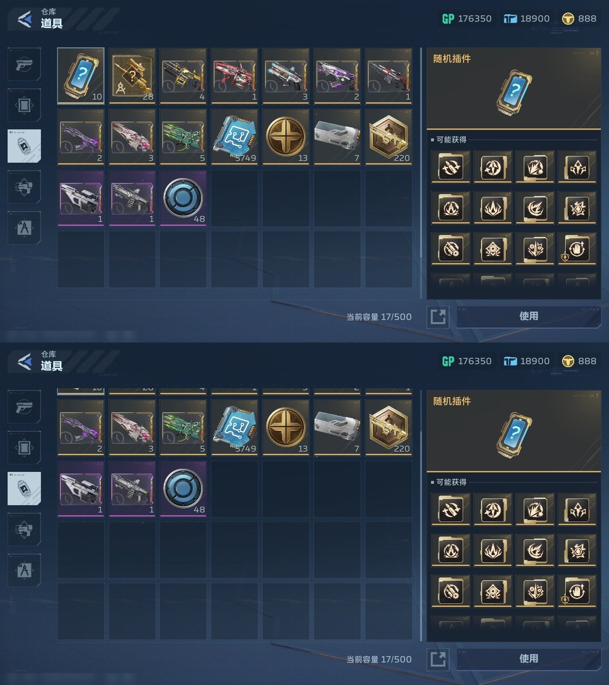Select the blue chip item 5749 in upper inventory
Screen dimensions: 609x685
(235, 137)
